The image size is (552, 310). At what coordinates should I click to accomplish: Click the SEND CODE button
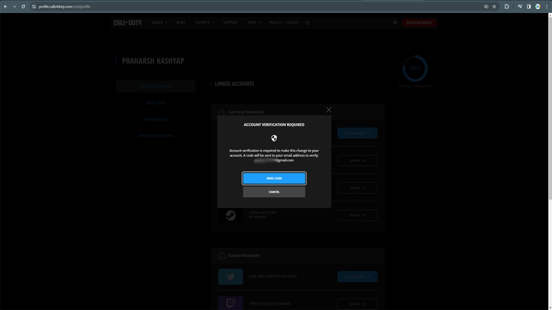(x=274, y=178)
